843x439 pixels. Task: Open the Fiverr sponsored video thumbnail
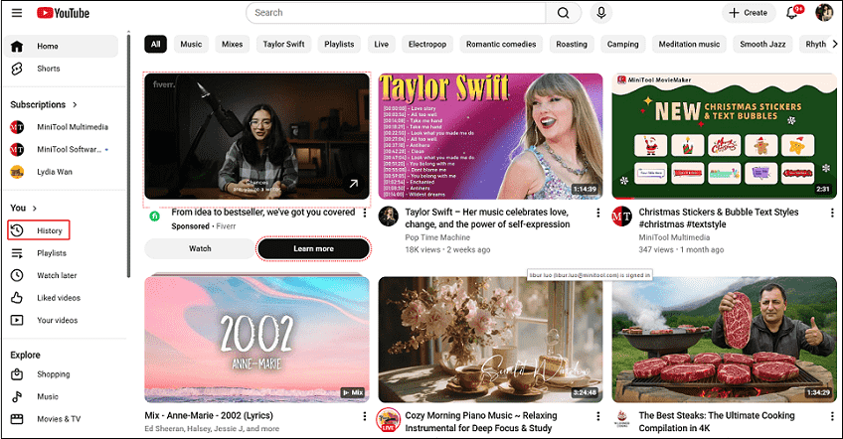(x=257, y=136)
